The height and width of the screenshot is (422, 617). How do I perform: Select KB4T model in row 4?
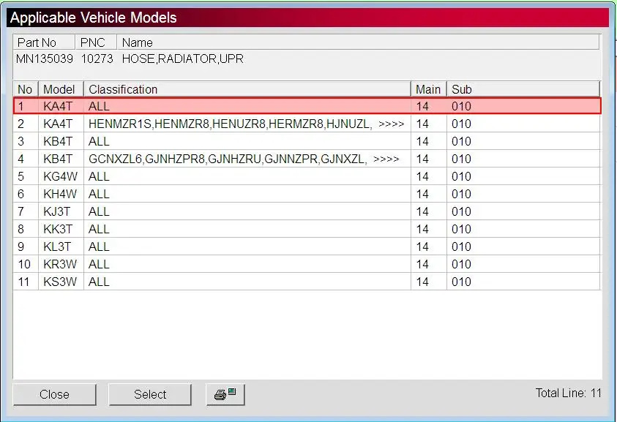[58, 159]
